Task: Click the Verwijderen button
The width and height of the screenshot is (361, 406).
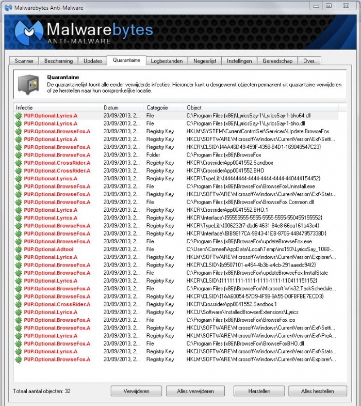Action: tap(136, 391)
